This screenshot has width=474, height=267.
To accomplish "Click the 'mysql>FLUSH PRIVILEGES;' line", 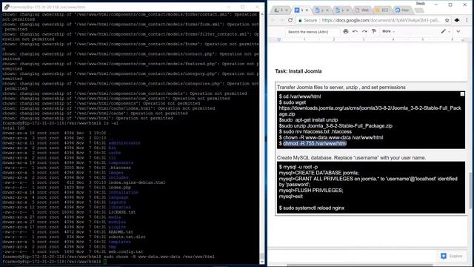I will [311, 191].
